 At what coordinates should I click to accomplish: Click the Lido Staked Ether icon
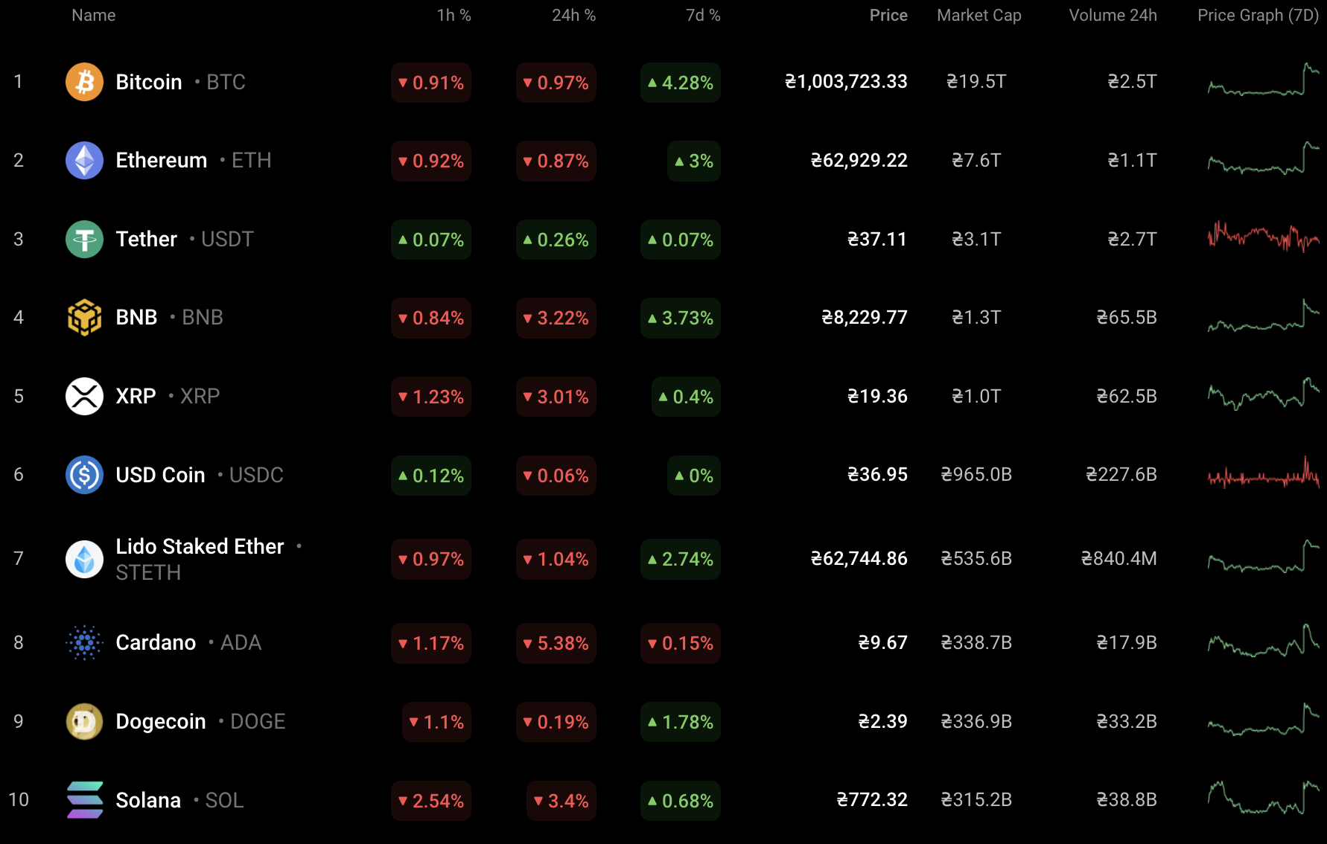click(84, 559)
